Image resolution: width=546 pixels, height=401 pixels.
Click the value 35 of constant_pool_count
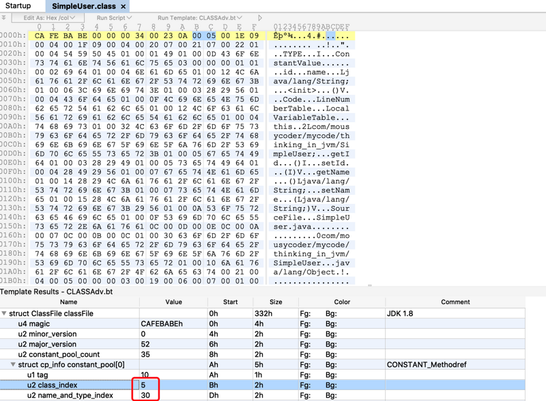pos(145,355)
